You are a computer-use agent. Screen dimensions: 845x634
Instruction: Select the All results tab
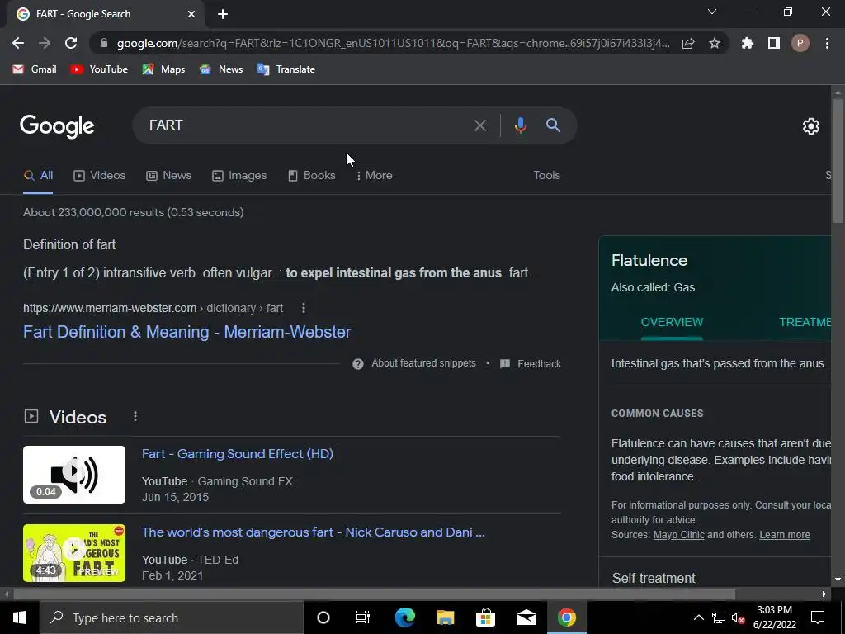point(38,176)
